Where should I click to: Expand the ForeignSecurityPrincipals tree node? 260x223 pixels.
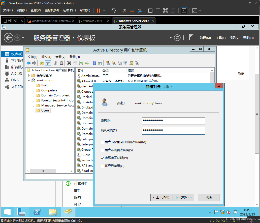coord(34,100)
